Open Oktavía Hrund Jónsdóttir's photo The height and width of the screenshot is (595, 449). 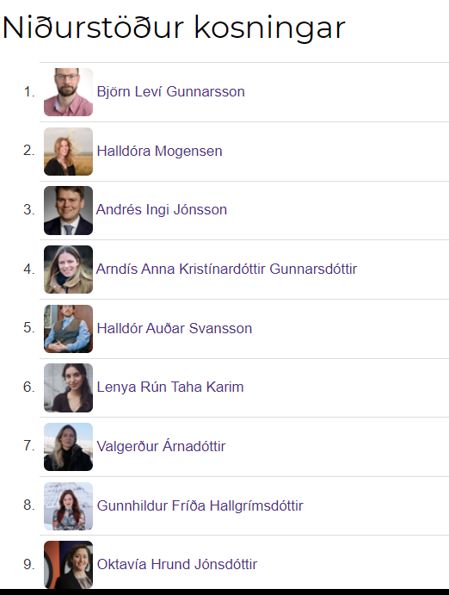(x=68, y=565)
